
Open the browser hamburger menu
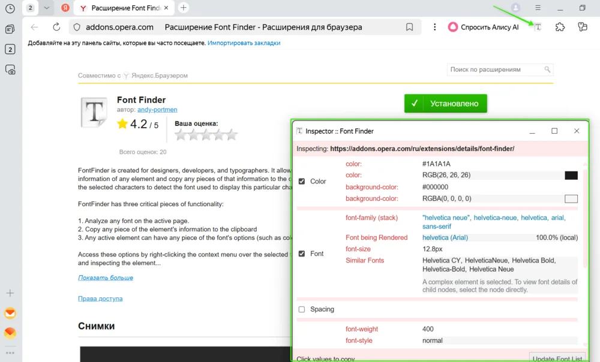point(538,8)
